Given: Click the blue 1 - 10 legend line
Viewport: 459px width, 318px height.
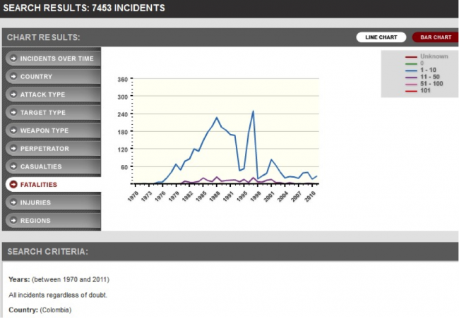Looking at the screenshot, I should coord(411,71).
